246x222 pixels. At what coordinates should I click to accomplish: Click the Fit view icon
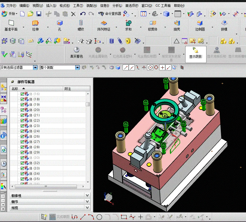[x=143, y=14]
